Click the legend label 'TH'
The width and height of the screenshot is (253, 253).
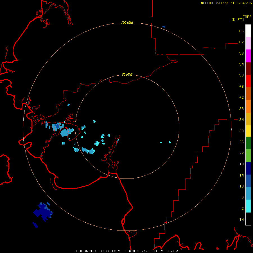tap(241, 219)
